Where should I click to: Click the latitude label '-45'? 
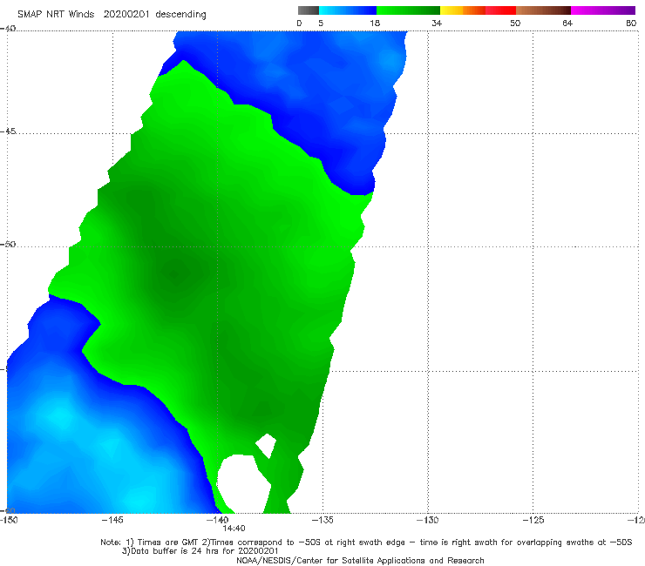(8, 131)
